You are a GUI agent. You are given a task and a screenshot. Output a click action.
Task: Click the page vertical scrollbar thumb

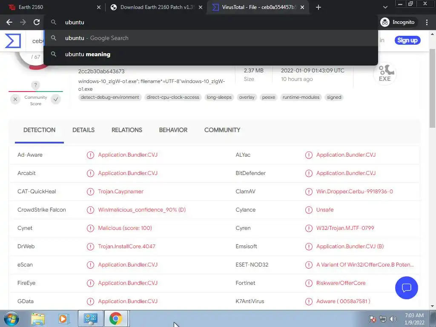pos(433,88)
